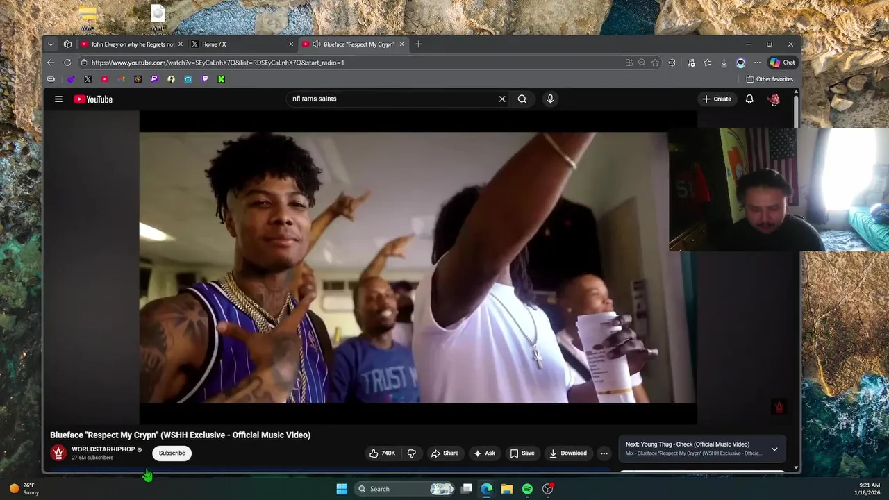Image resolution: width=889 pixels, height=500 pixels.
Task: Add this page to favorites star
Action: (x=655, y=62)
